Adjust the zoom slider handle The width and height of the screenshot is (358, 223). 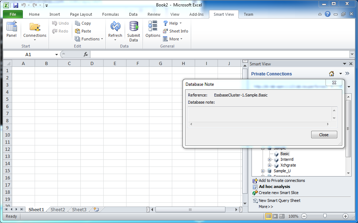click(x=325, y=216)
